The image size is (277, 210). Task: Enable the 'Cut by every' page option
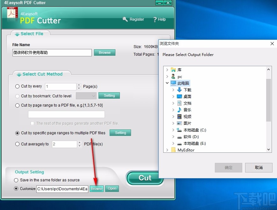point(17,86)
